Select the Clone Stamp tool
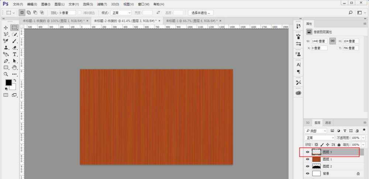The image size is (369, 179). 6,48
